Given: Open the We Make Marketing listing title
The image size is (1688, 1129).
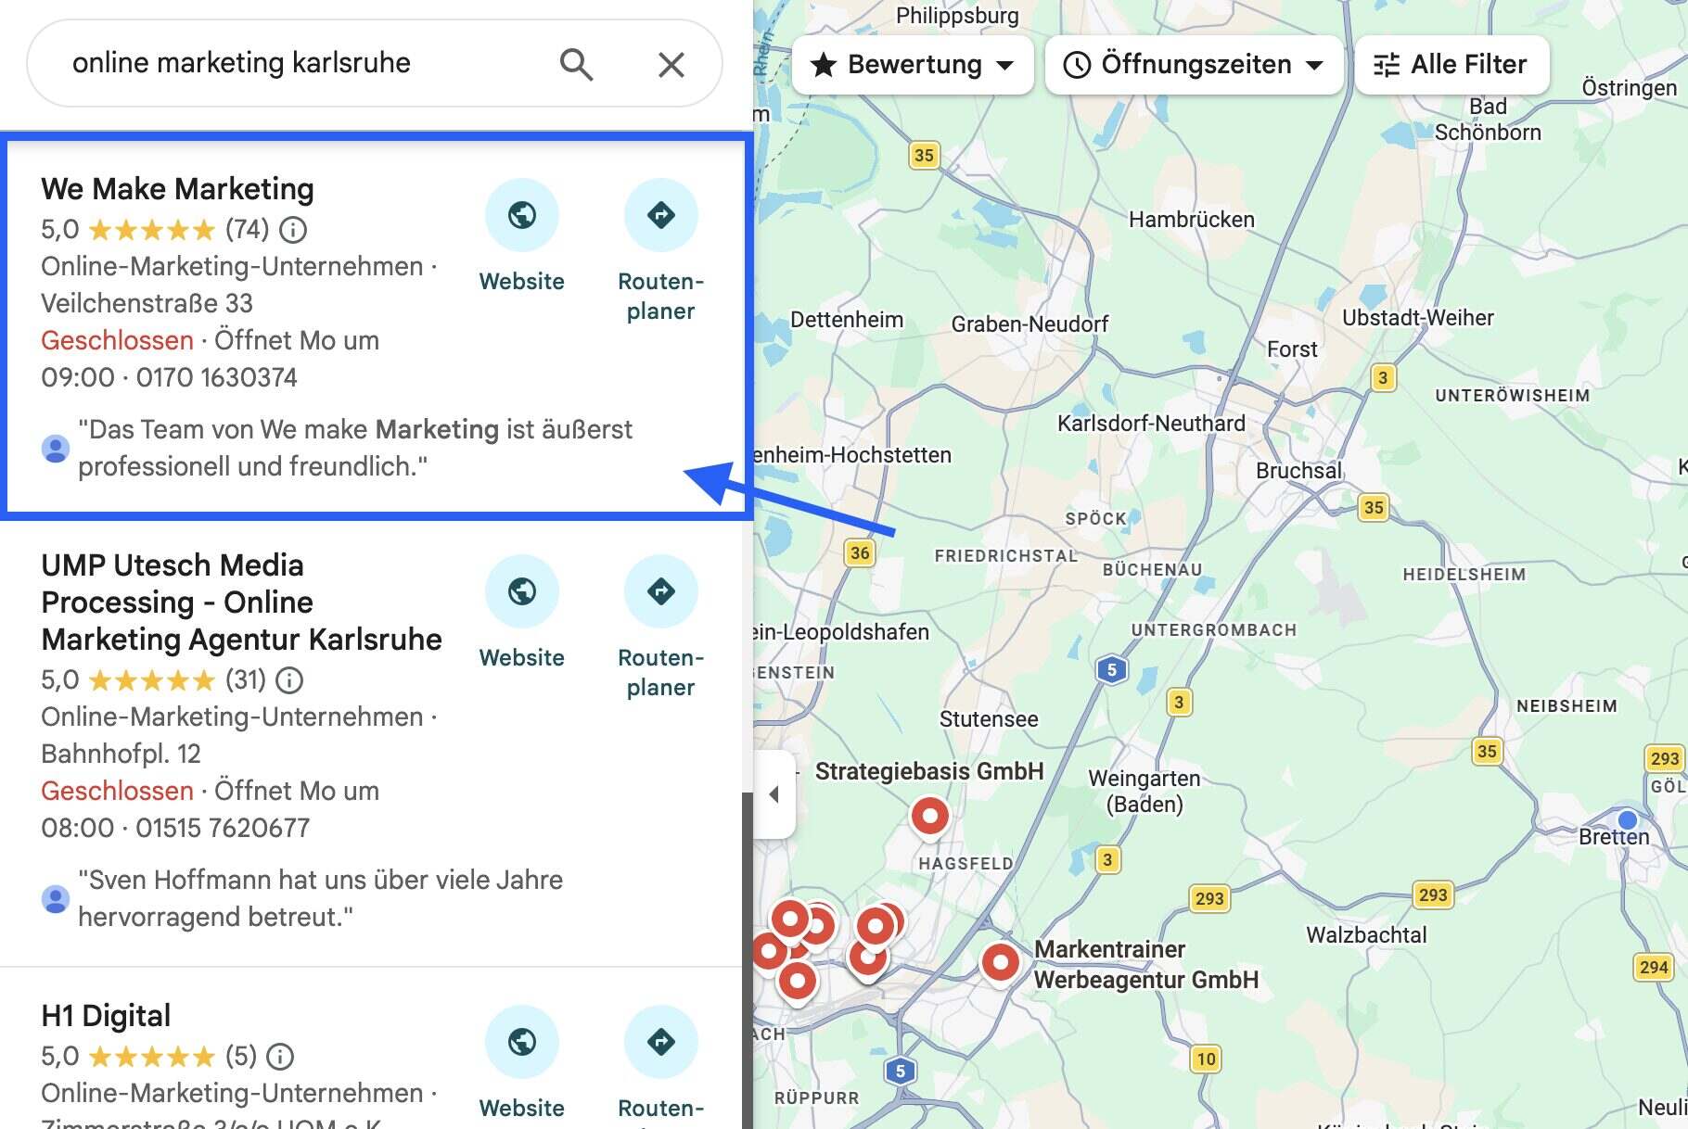Looking at the screenshot, I should (x=177, y=189).
